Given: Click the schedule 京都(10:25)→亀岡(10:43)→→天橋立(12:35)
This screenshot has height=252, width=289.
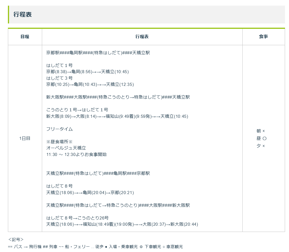Looking at the screenshot, I should (x=90, y=84).
